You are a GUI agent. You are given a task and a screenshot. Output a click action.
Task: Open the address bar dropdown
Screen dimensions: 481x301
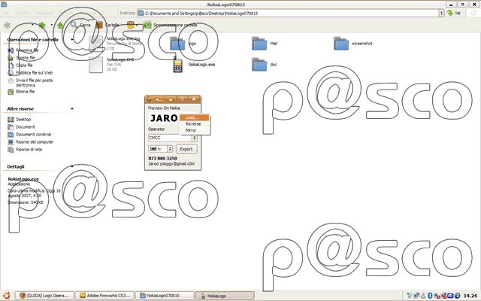(441, 14)
